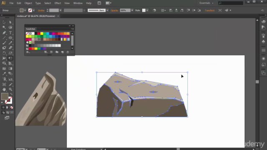
Task: Select the Mesh tool
Action: pyautogui.click(x=4, y=68)
